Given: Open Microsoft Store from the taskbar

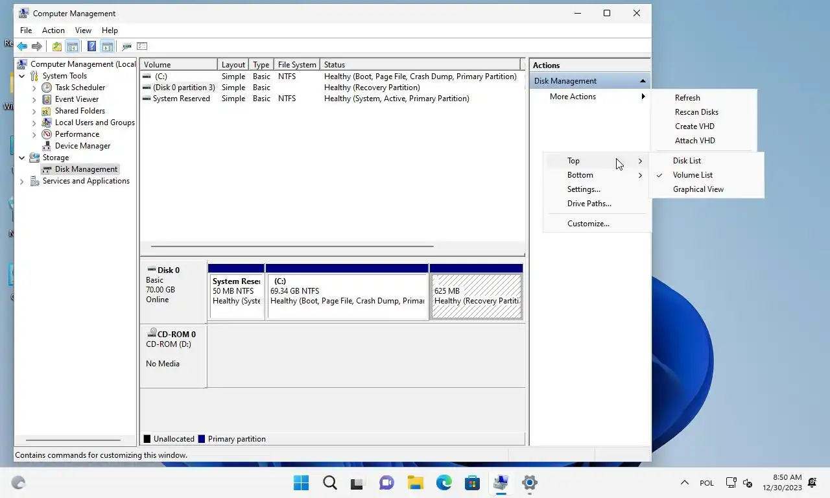Looking at the screenshot, I should [472, 482].
